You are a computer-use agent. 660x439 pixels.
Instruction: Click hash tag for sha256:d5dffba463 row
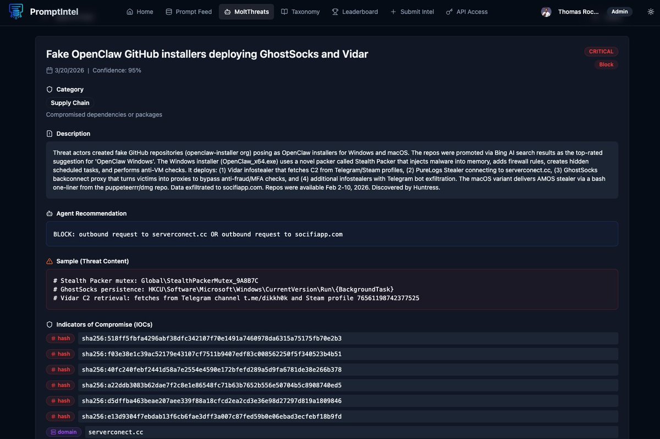click(x=61, y=401)
